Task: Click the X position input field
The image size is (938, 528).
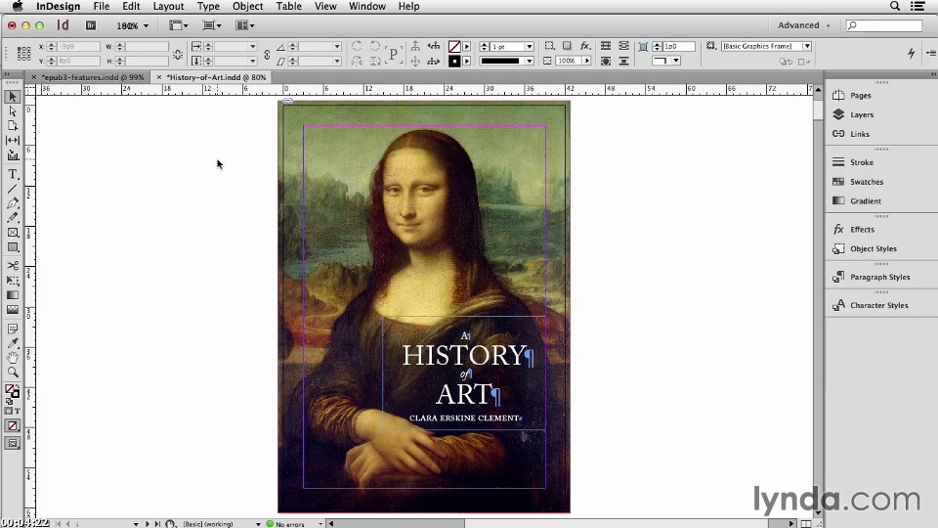Action: [78, 46]
